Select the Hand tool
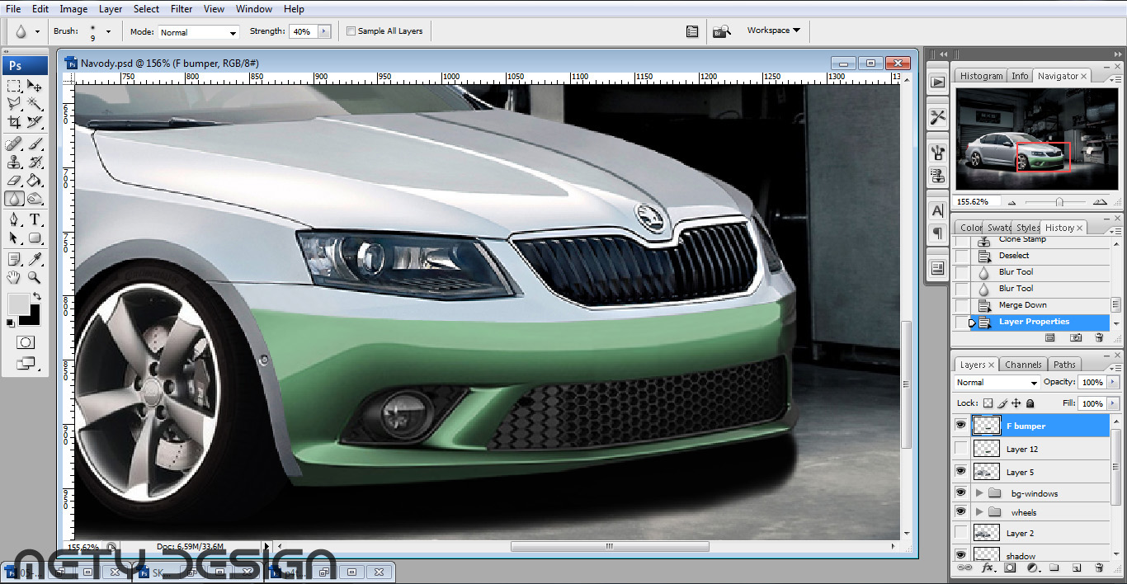1127x584 pixels. (x=14, y=277)
